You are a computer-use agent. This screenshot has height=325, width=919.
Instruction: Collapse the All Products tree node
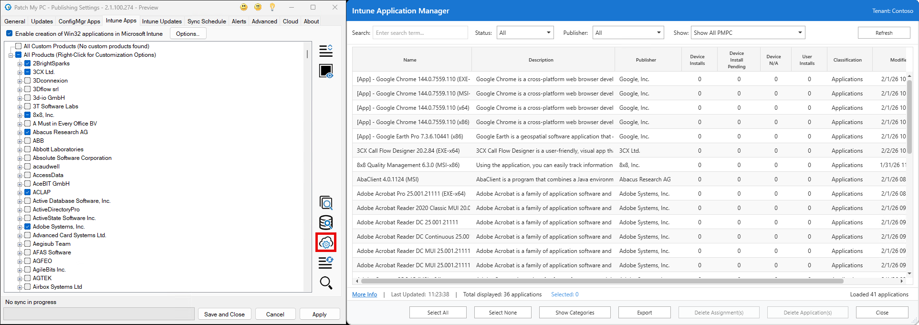pyautogui.click(x=11, y=55)
